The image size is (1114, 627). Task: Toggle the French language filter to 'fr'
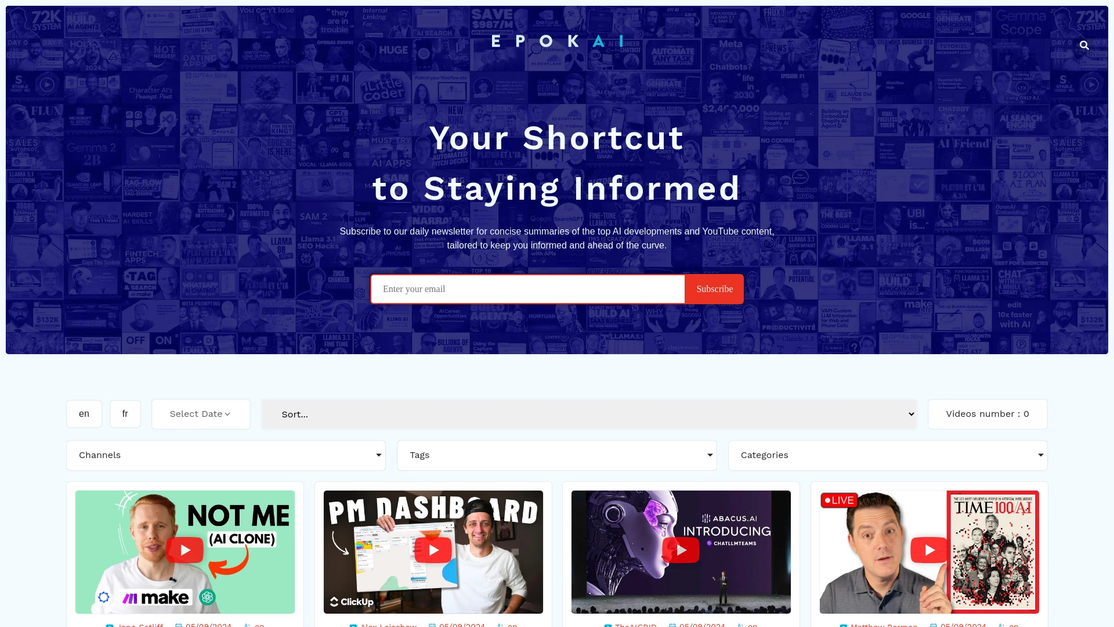pyautogui.click(x=125, y=413)
